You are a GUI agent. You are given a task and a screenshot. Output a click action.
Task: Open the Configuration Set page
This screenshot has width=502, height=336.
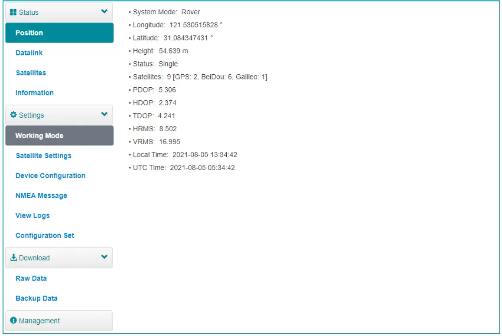pos(45,235)
